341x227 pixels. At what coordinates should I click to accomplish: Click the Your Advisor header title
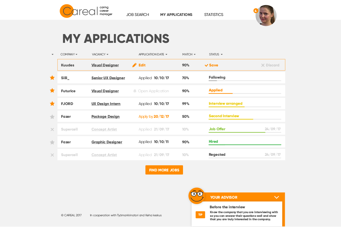click(x=224, y=197)
